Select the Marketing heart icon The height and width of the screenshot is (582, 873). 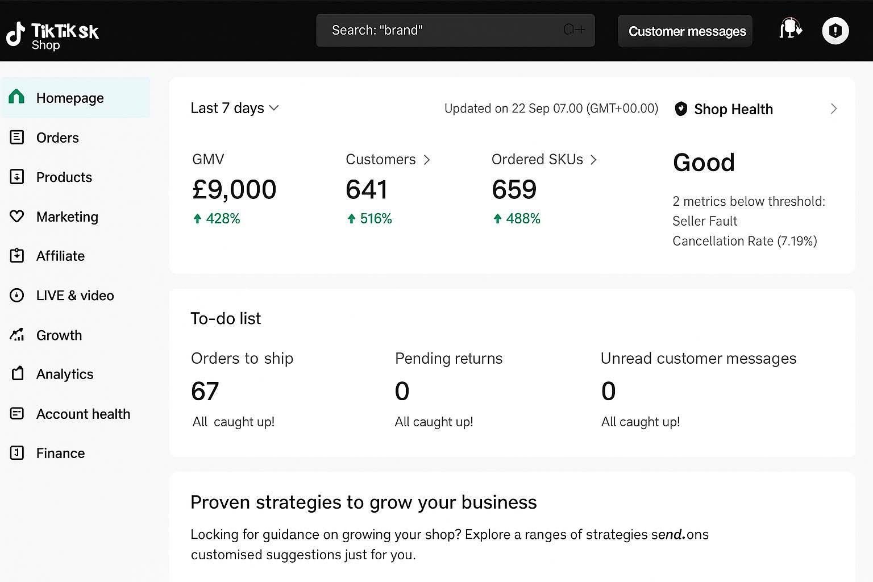(x=17, y=217)
